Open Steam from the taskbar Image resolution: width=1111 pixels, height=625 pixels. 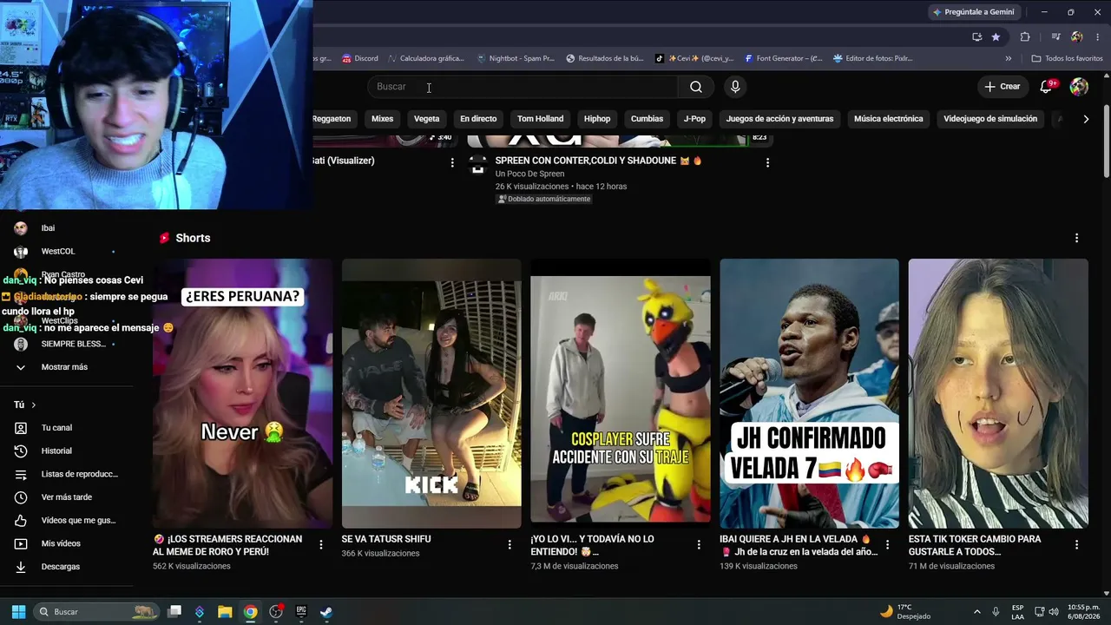click(325, 612)
